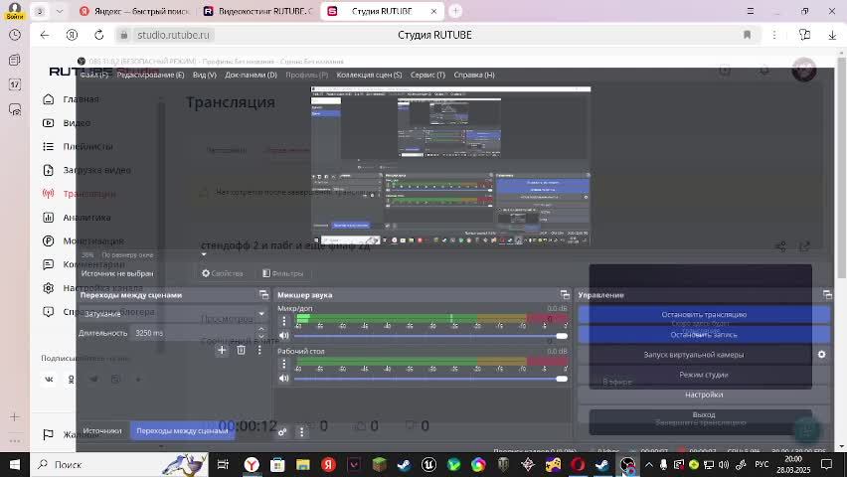Click Остановить трансляцию button
This screenshot has height=477, width=847.
click(x=704, y=314)
